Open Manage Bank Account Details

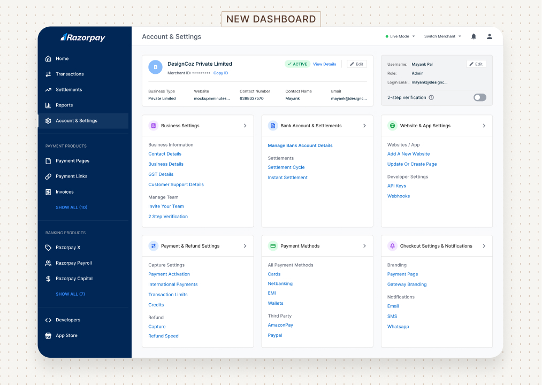(300, 145)
